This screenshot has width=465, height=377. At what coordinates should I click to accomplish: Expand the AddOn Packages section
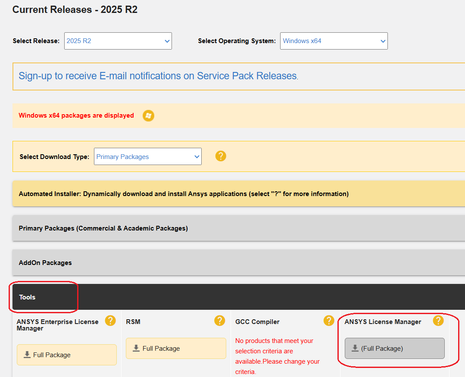tap(239, 262)
